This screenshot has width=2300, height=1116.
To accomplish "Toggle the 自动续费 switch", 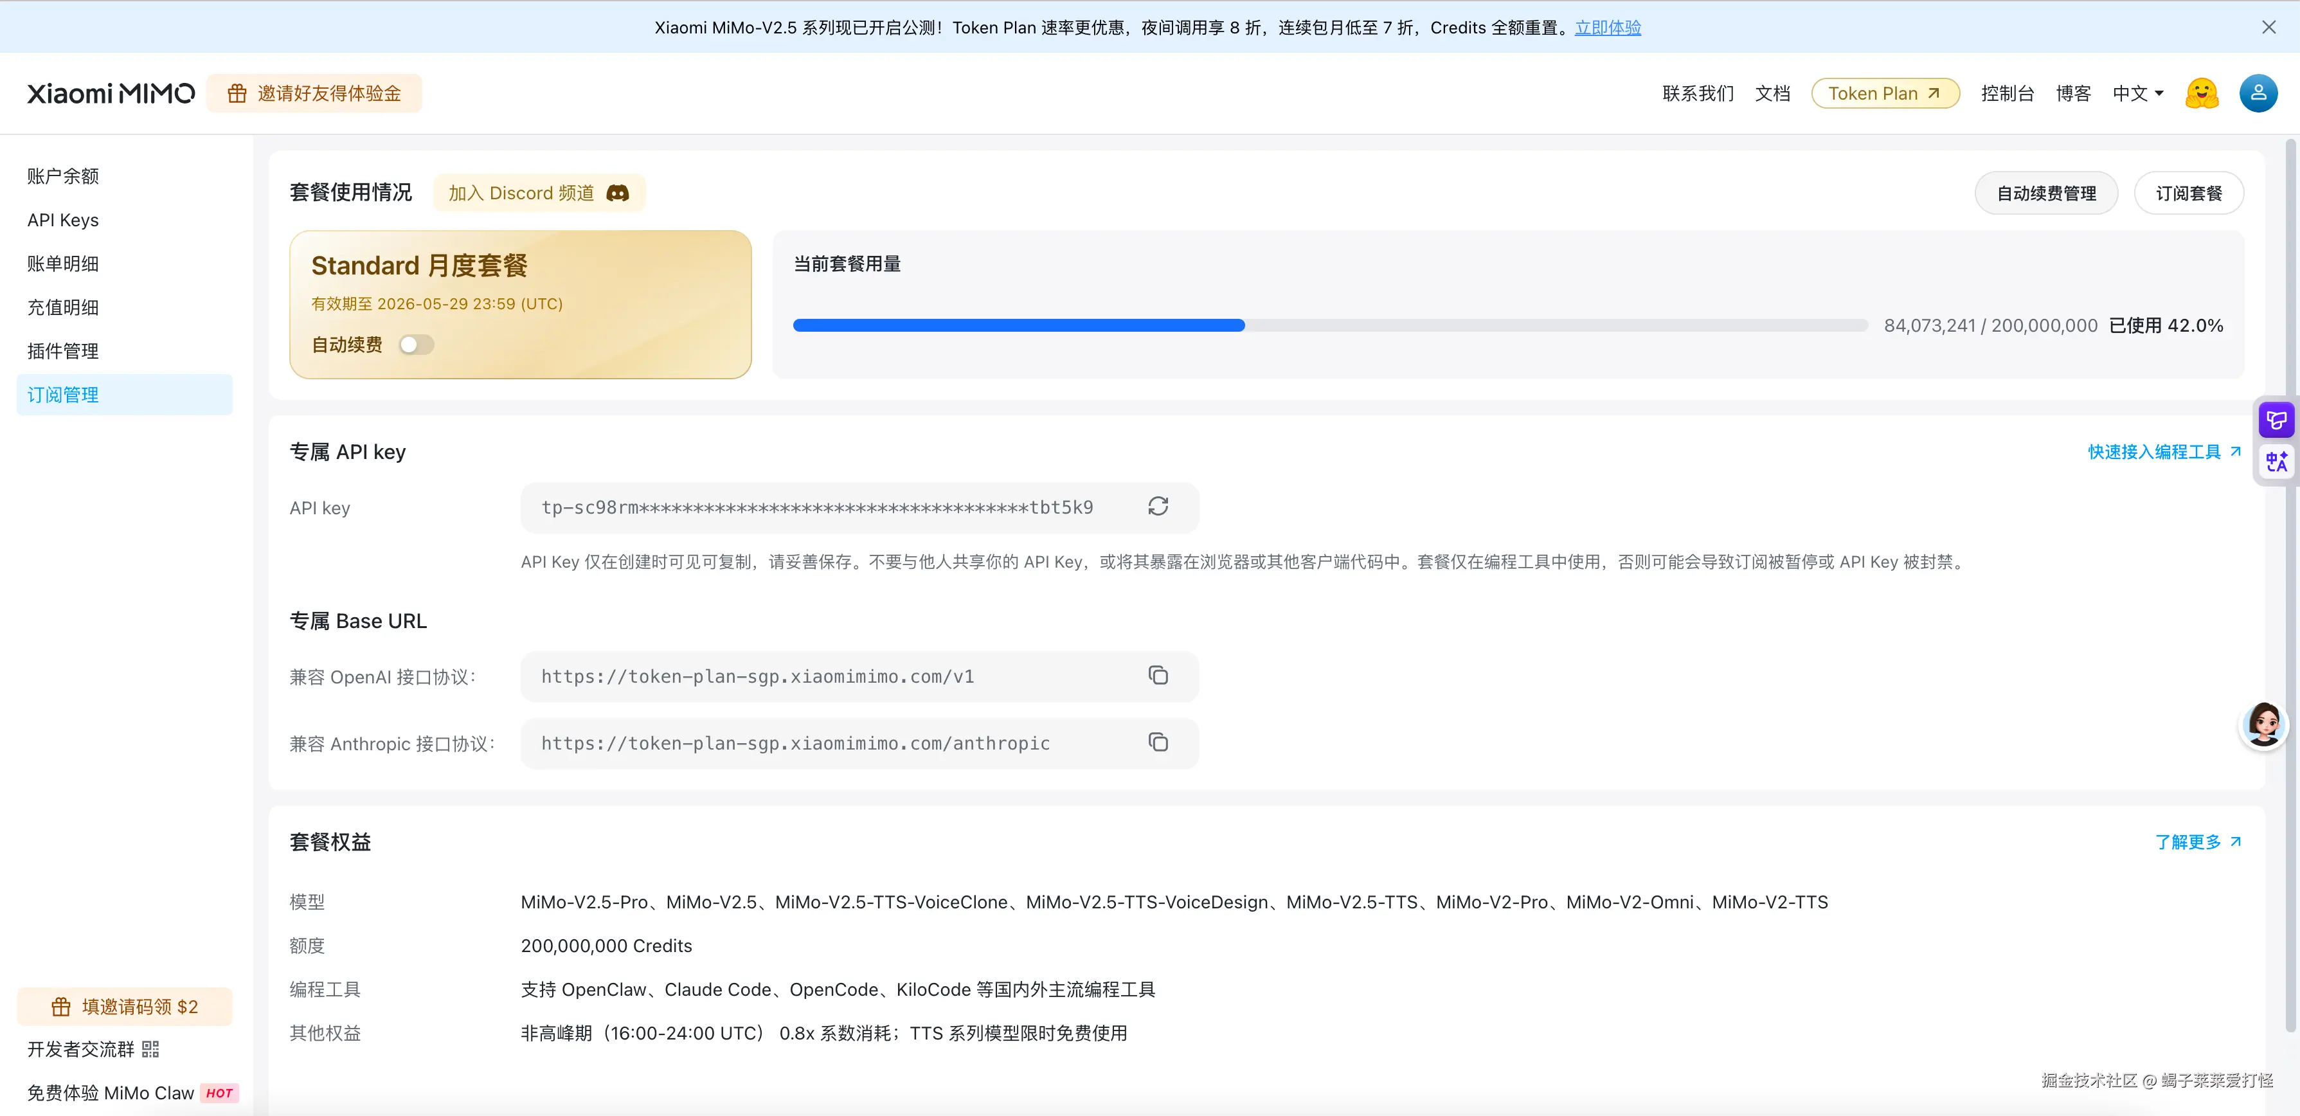I will click(x=416, y=345).
